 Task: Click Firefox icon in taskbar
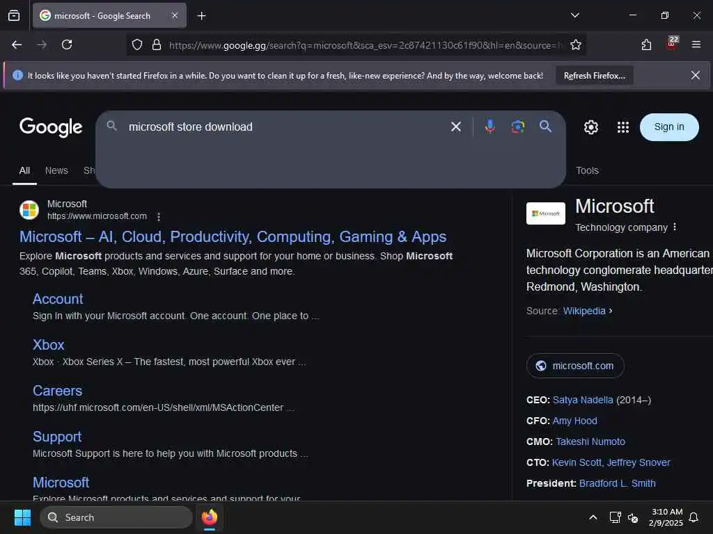point(209,517)
